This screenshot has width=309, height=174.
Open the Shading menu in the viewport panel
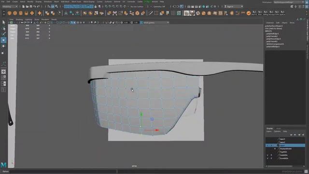[19, 19]
